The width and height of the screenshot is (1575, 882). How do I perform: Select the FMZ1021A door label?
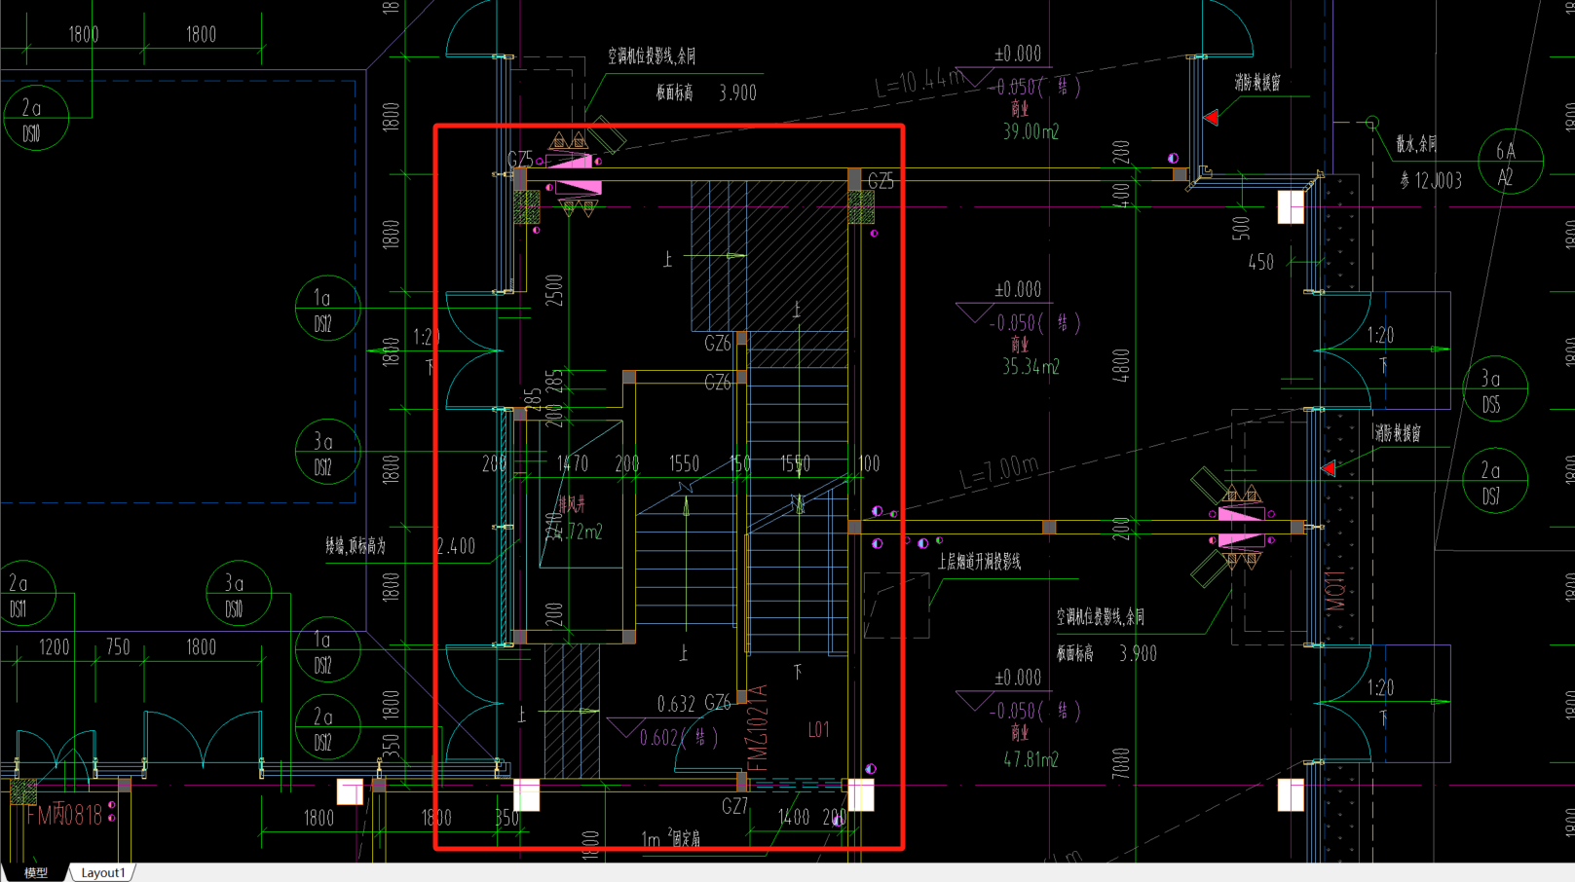(x=759, y=727)
